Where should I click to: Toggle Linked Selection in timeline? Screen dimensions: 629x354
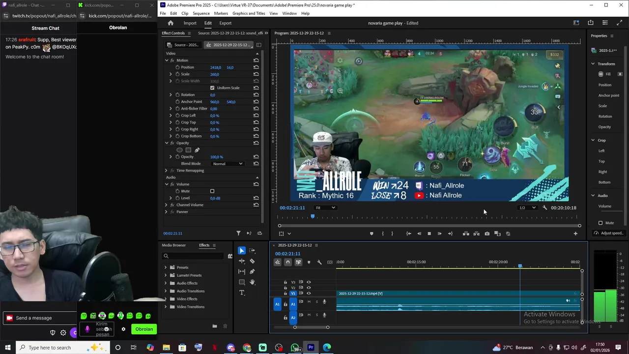coord(298,262)
